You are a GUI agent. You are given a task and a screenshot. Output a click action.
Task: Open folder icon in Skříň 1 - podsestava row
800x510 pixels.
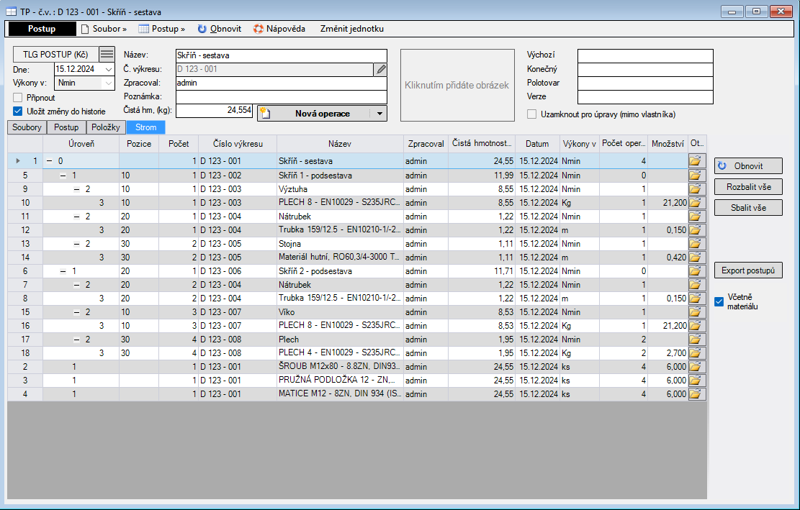(697, 176)
